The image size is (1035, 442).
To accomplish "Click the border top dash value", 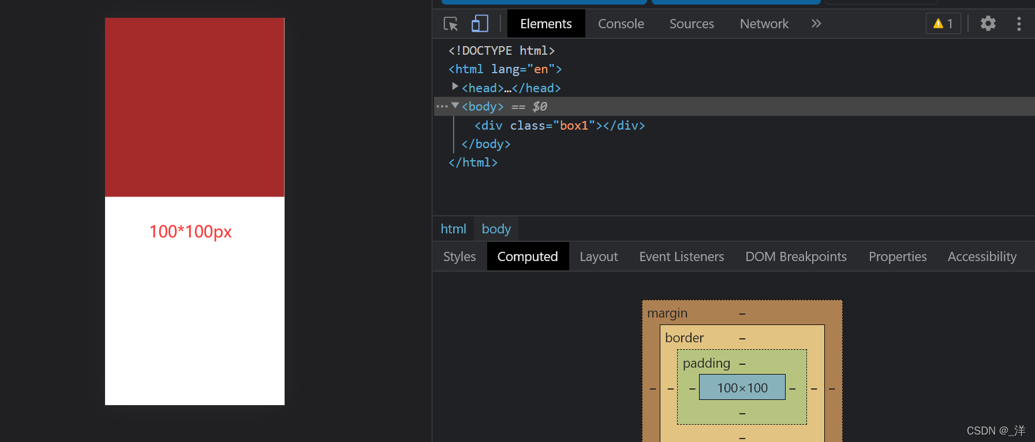I will tap(742, 339).
